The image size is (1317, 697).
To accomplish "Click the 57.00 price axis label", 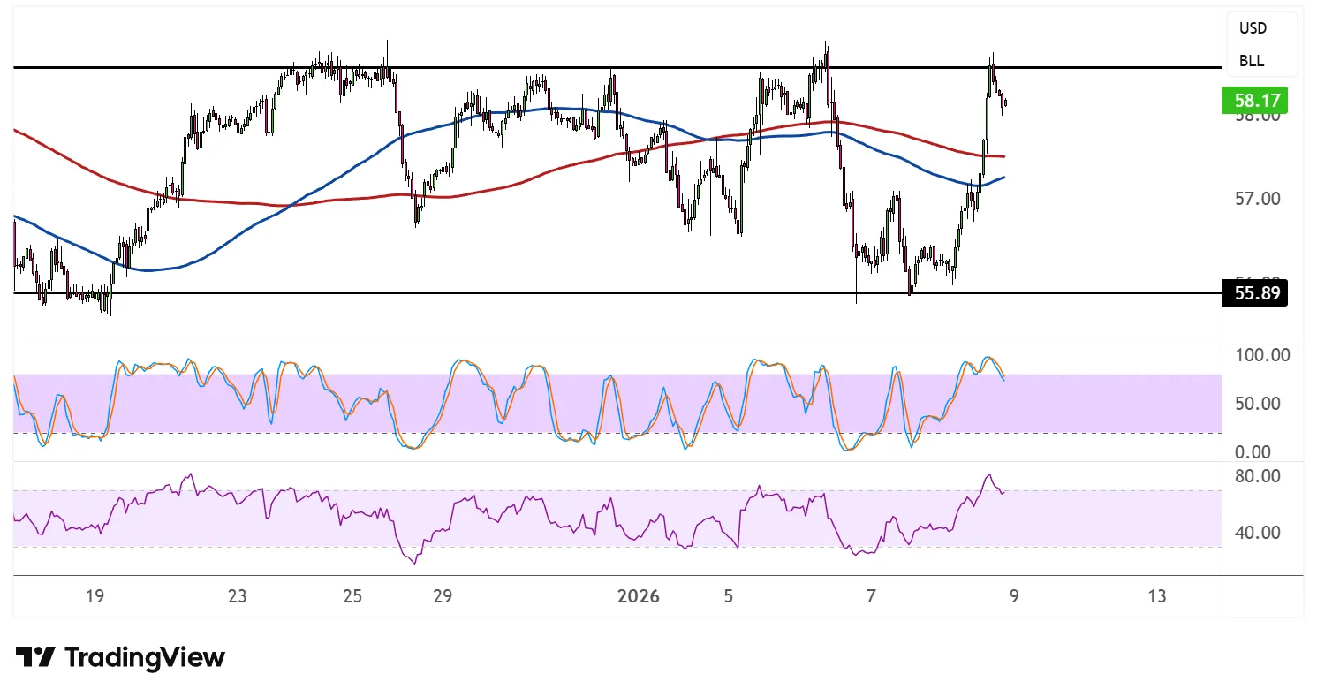I will tap(1256, 199).
